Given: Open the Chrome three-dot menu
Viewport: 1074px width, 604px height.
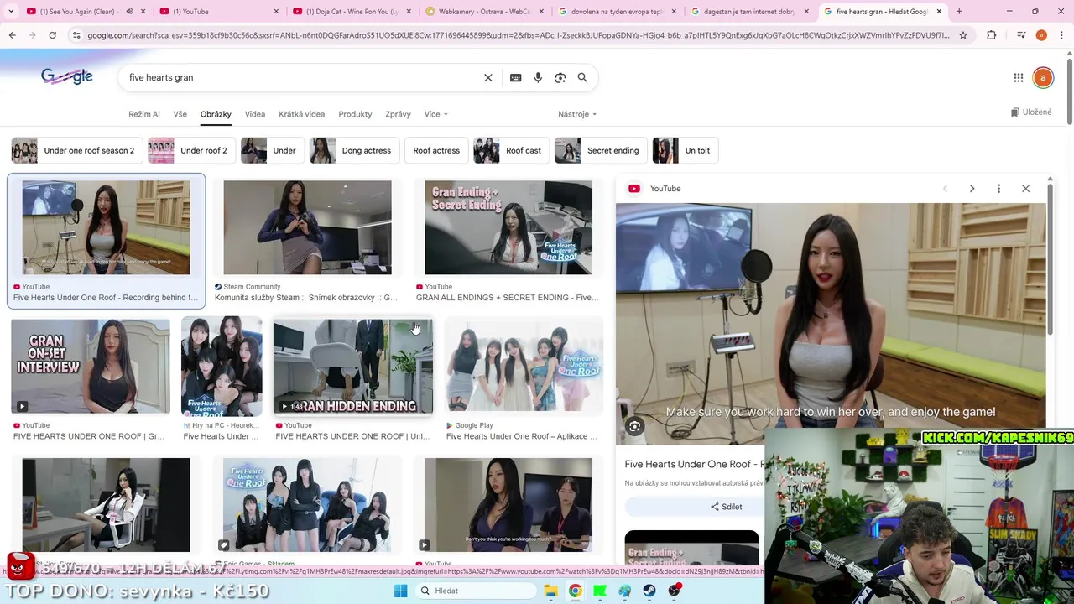Looking at the screenshot, I should (x=1061, y=35).
